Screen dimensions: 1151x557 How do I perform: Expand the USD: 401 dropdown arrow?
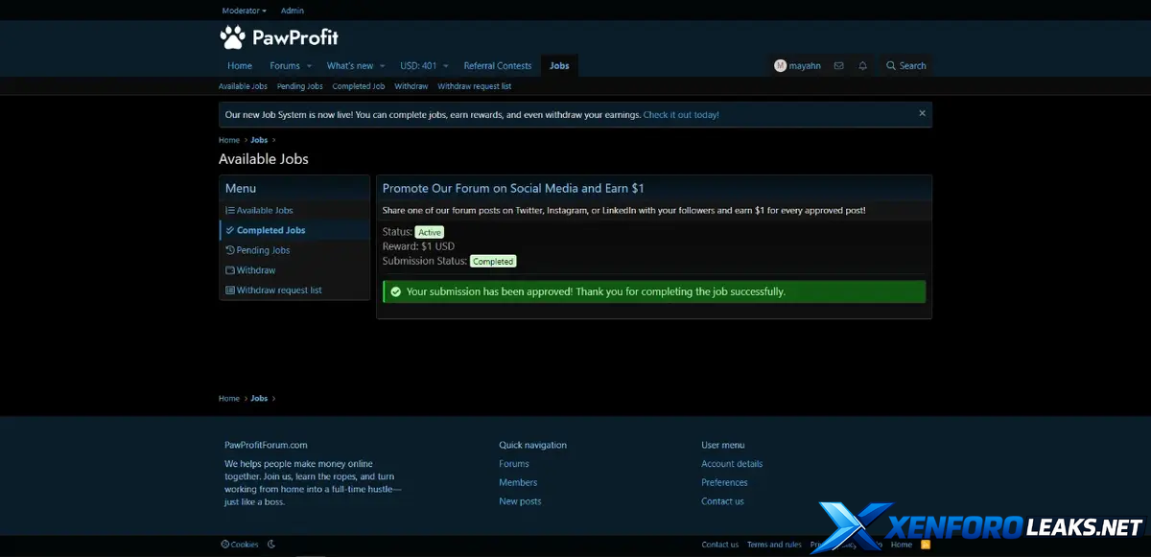tap(445, 66)
